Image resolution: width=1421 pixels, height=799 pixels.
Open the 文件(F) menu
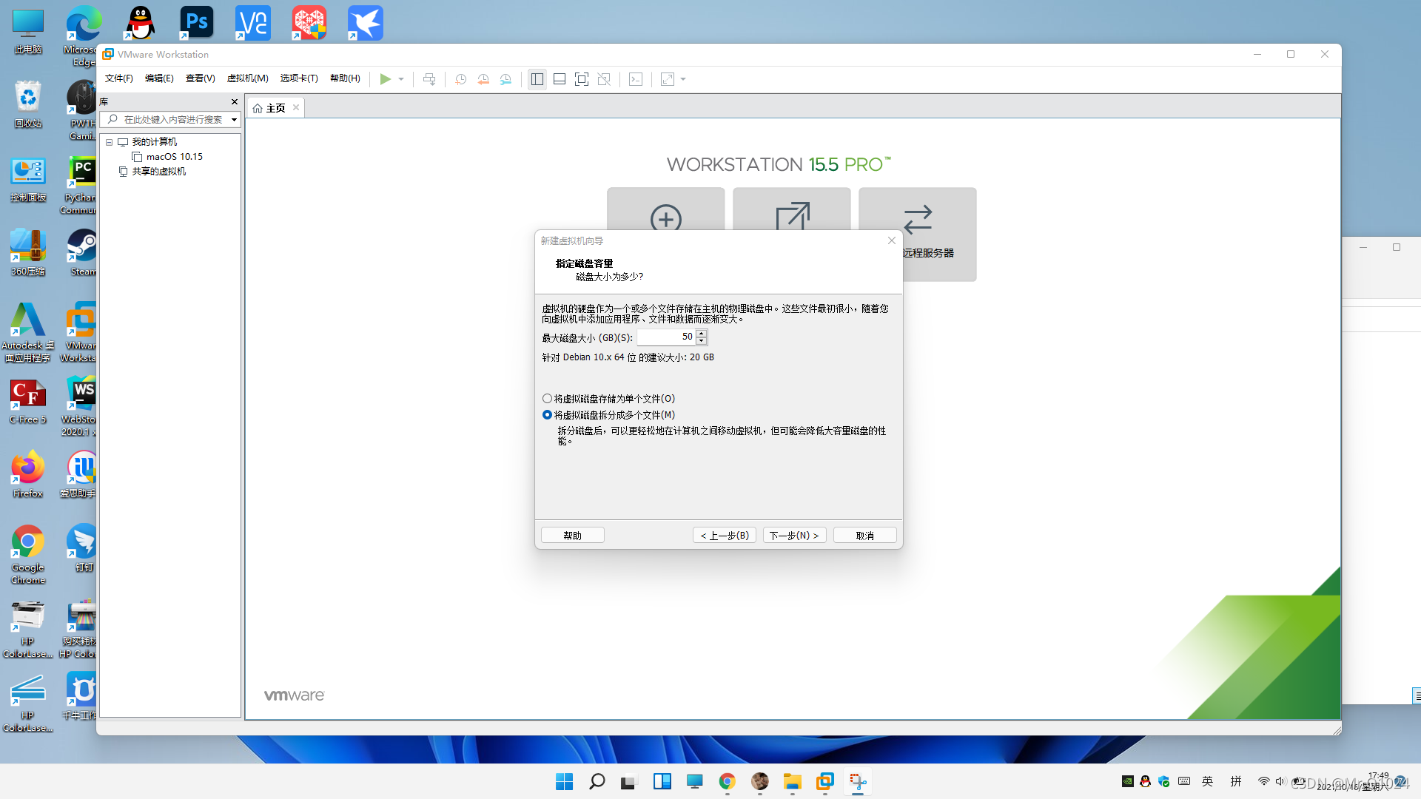click(118, 78)
